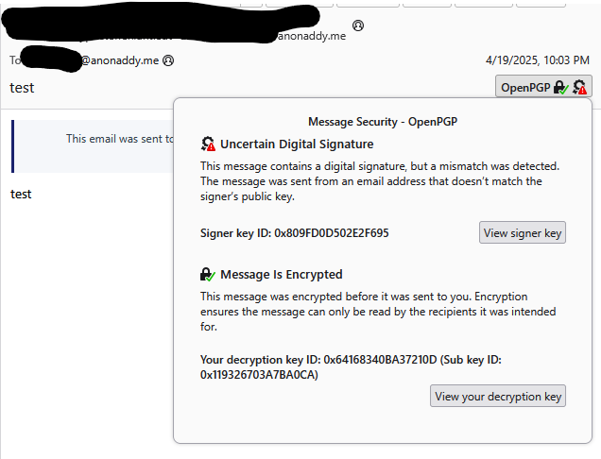
Task: Click the subject line "test" in header
Action: [21, 88]
